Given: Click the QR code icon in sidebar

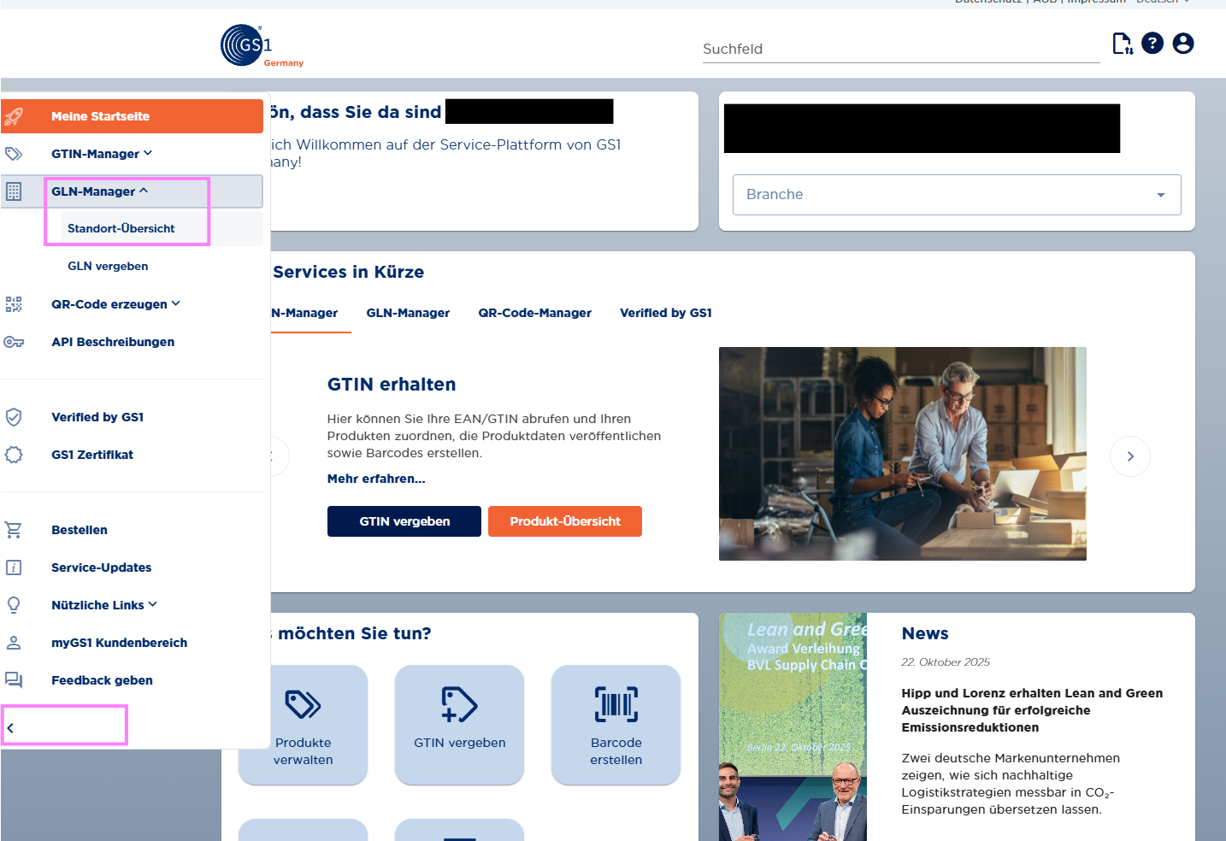Looking at the screenshot, I should pyautogui.click(x=14, y=304).
